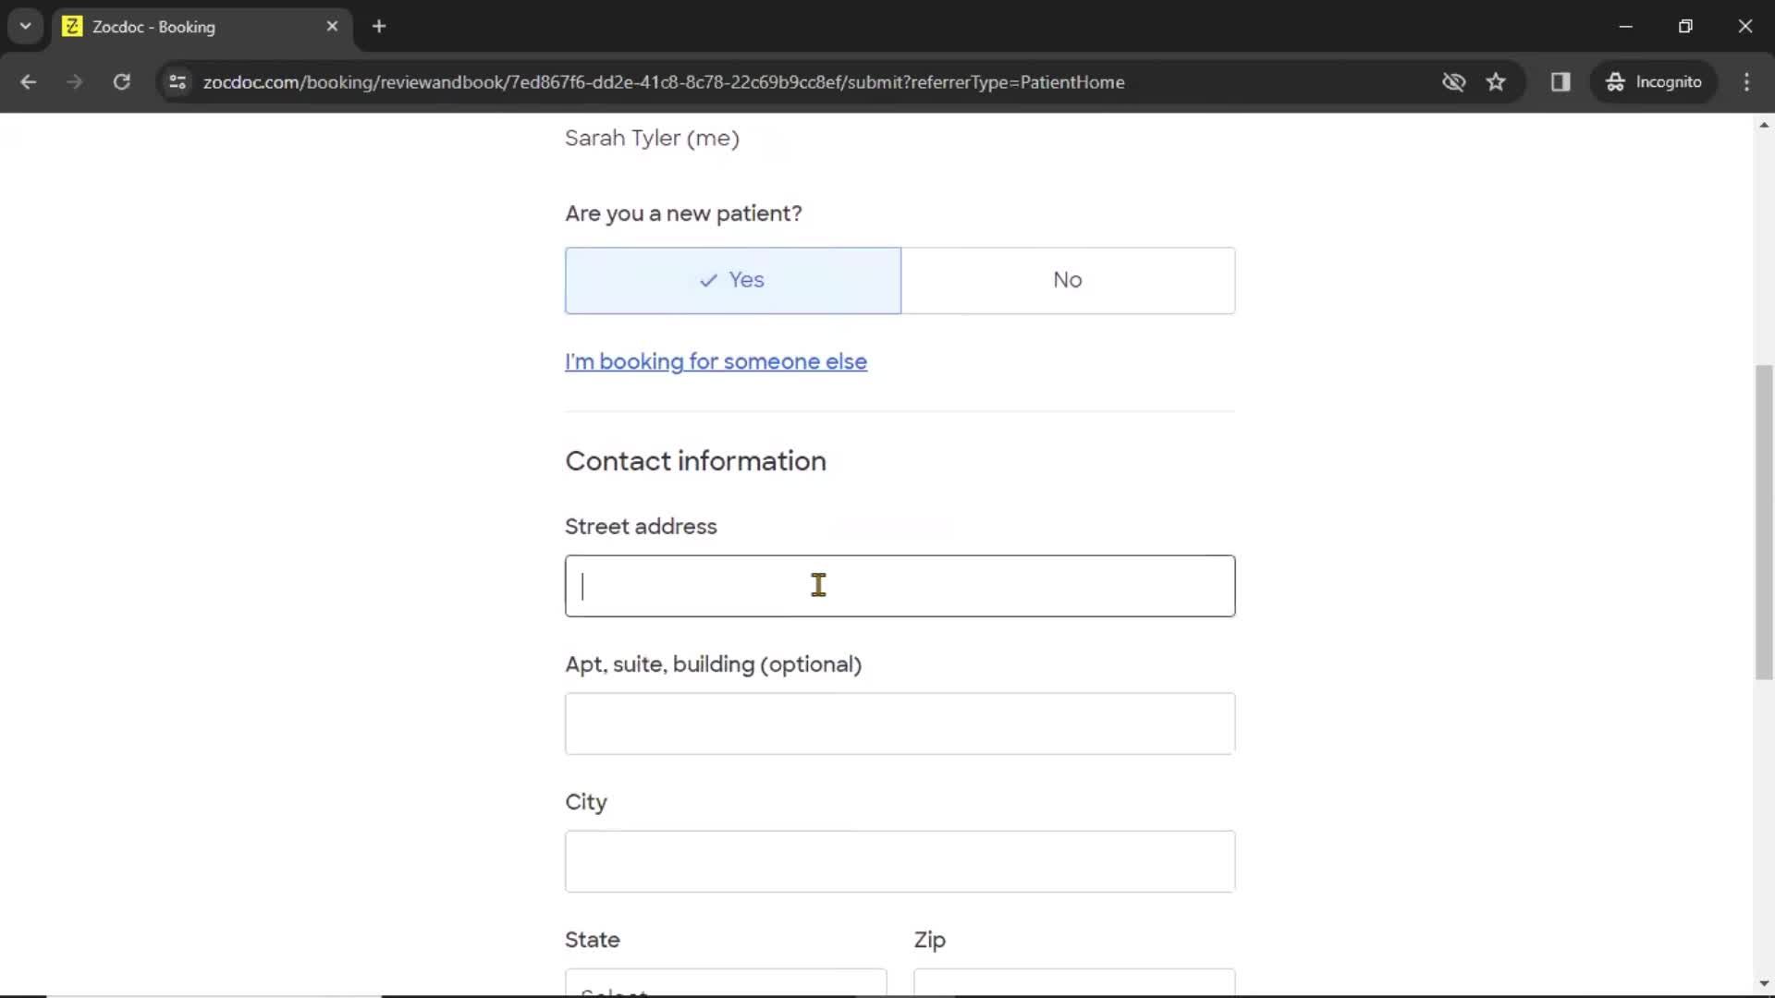
Task: Click the Apt, suite, building input field
Action: pyautogui.click(x=900, y=724)
